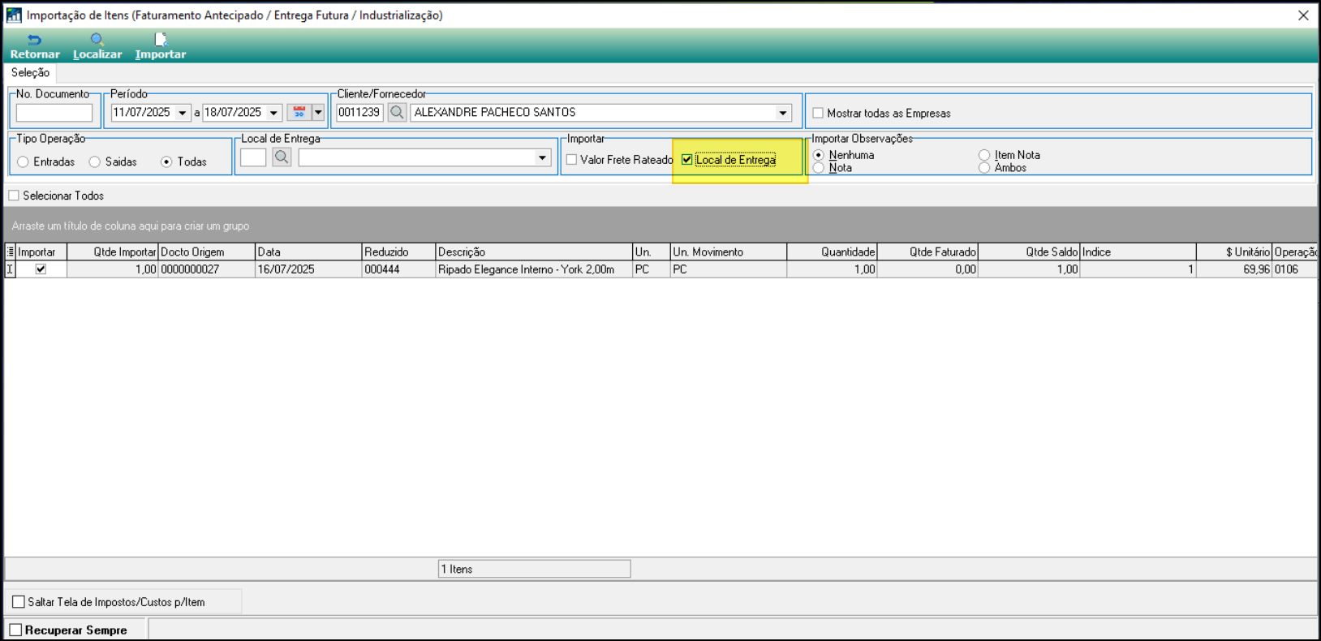Image resolution: width=1321 pixels, height=641 pixels.
Task: Expand the ALEXANDRE PACHECO SANTOS combo box
Action: coord(783,113)
